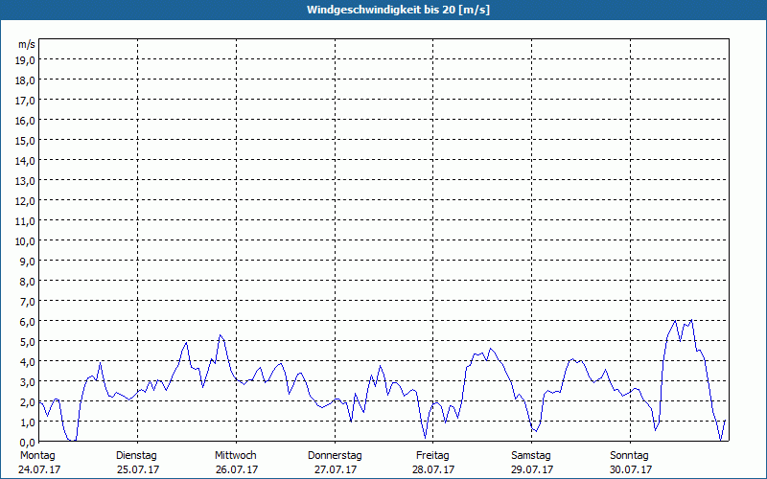The height and width of the screenshot is (479, 767).
Task: Click the 12,0 axis value
Action: pos(25,201)
